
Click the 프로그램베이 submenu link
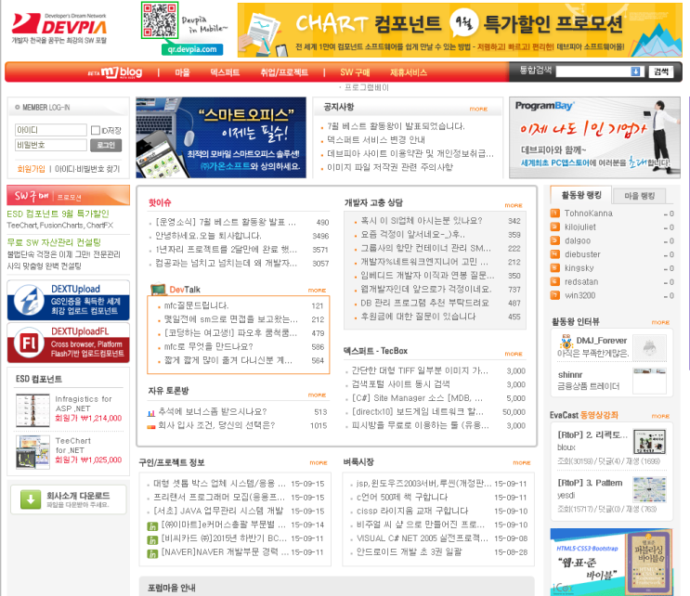(x=367, y=87)
